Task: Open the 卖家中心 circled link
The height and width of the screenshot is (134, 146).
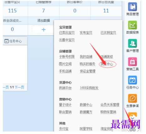Action: pos(107,64)
